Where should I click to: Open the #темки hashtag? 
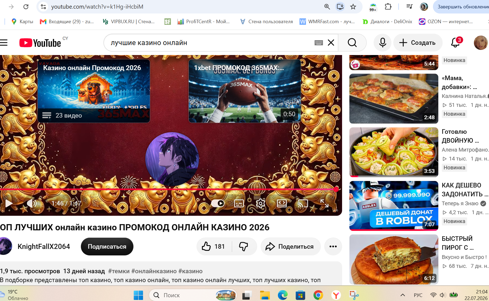[x=119, y=271]
